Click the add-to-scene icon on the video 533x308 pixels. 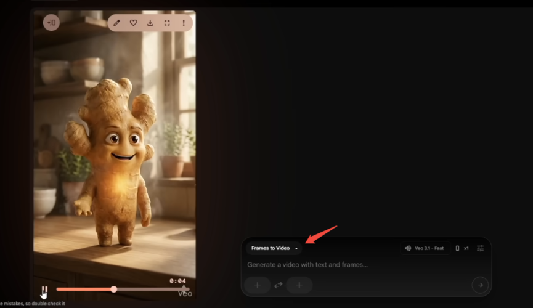(51, 22)
